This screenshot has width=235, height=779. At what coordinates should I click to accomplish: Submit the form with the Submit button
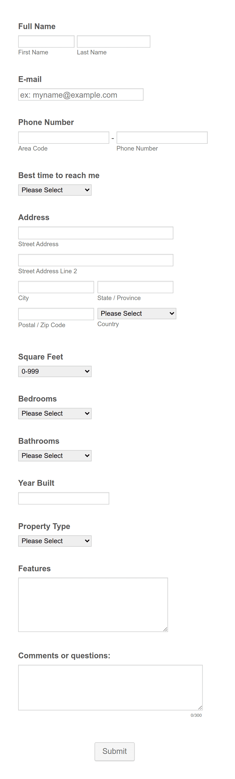tap(114, 751)
